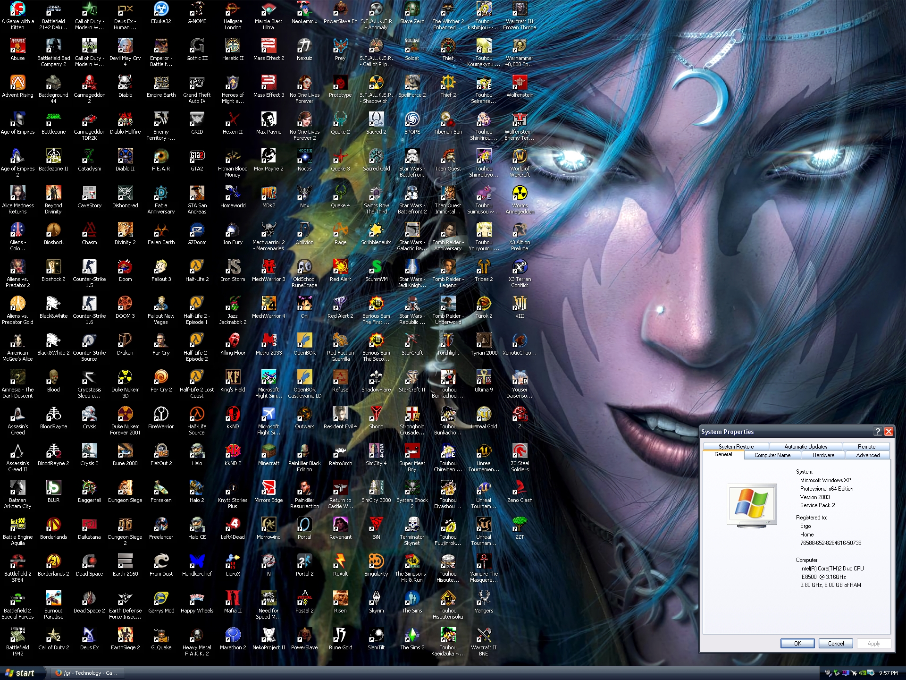The width and height of the screenshot is (906, 680).
Task: Select the Doom desktop icon
Action: (x=125, y=267)
